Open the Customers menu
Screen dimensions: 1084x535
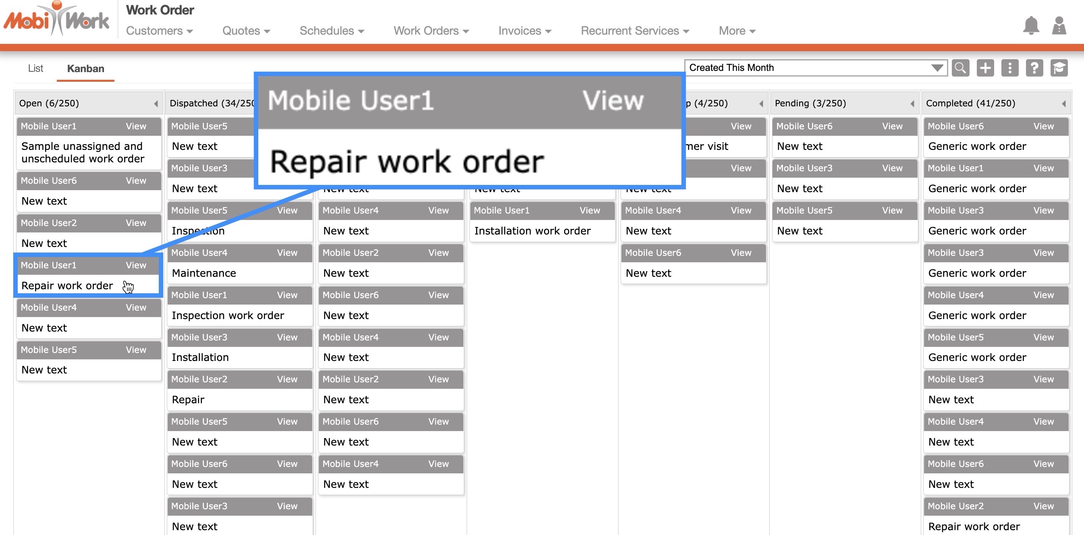point(159,31)
